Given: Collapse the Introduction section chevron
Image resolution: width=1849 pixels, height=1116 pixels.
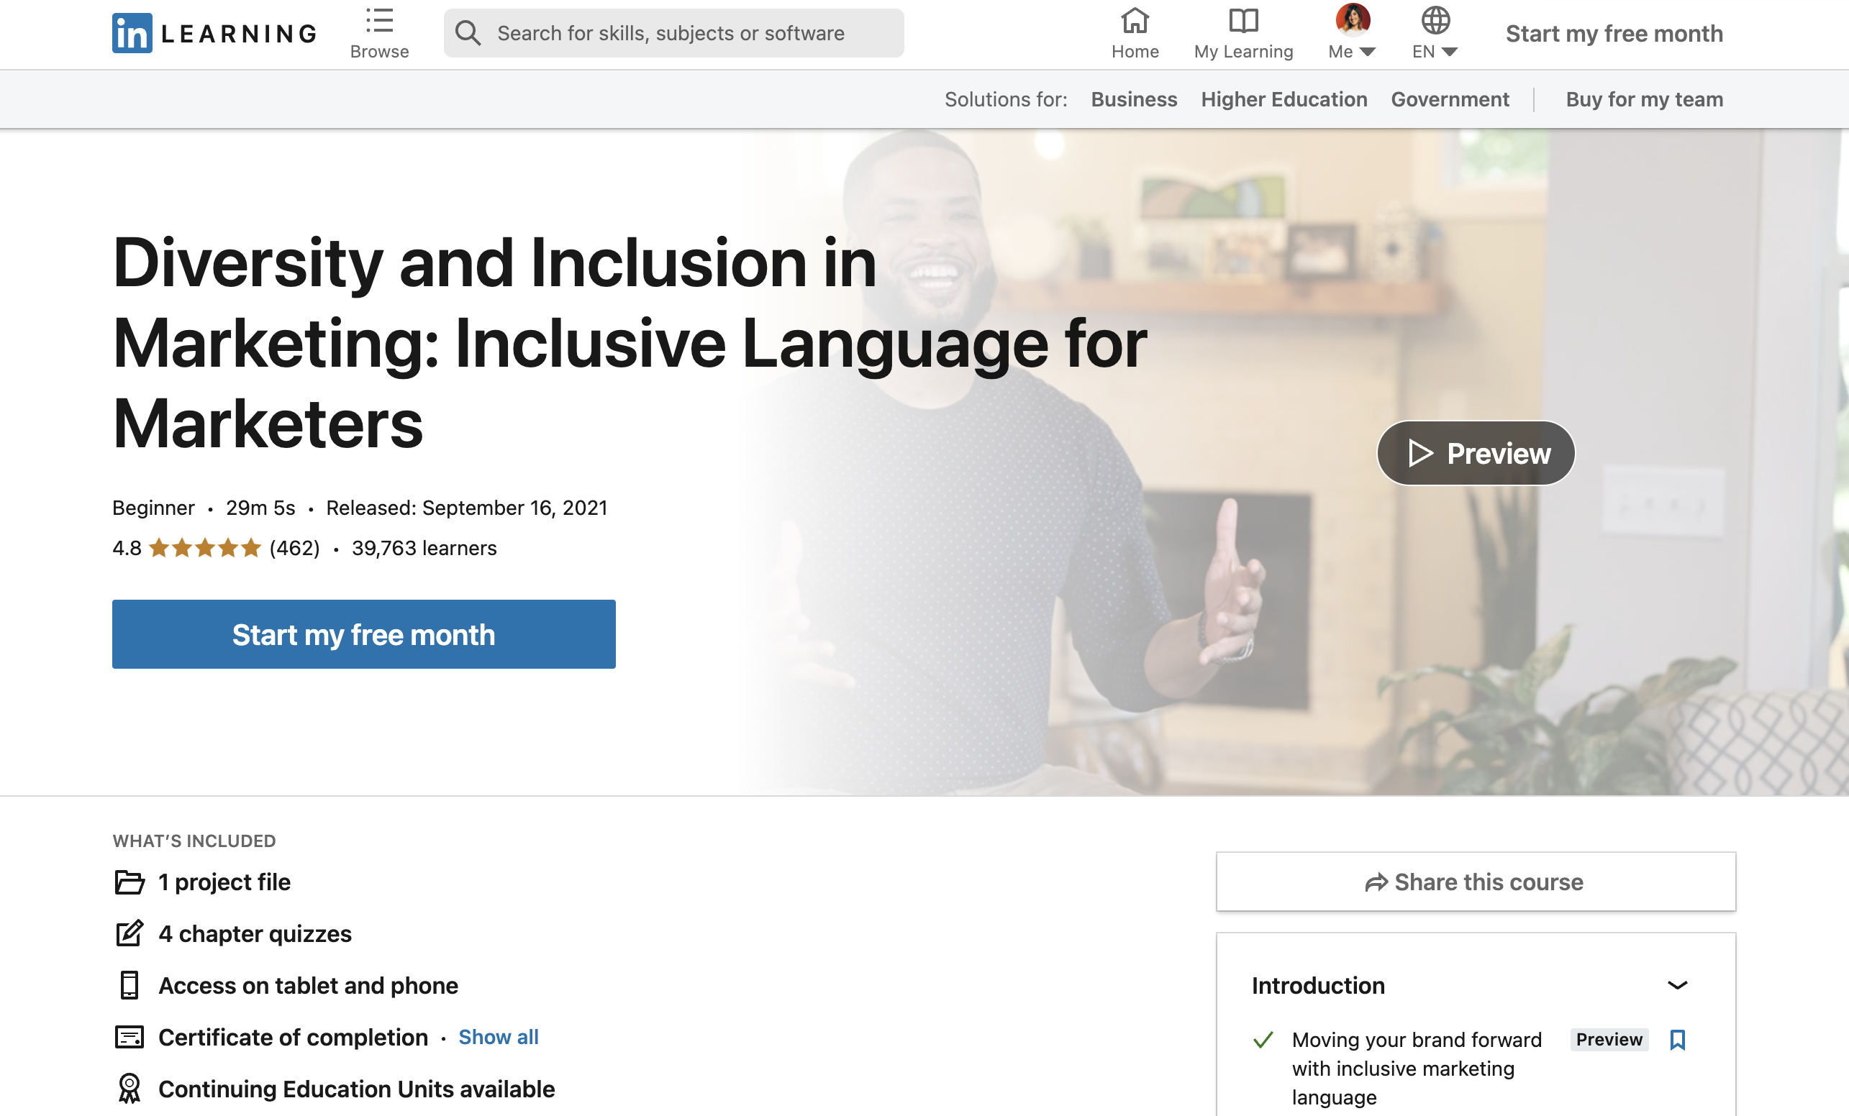Looking at the screenshot, I should (x=1678, y=984).
